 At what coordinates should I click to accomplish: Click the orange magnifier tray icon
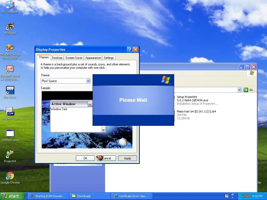248,196
